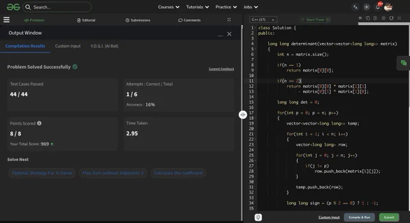Click the 44 / 44 test cases value

19,95
